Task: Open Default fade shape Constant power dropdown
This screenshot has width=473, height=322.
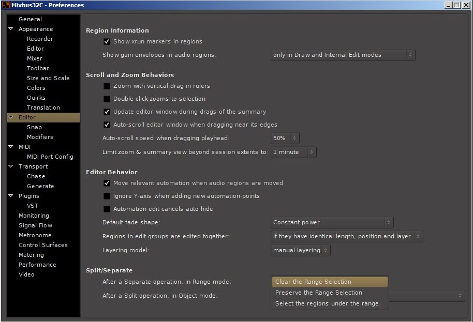Action: [x=332, y=222]
